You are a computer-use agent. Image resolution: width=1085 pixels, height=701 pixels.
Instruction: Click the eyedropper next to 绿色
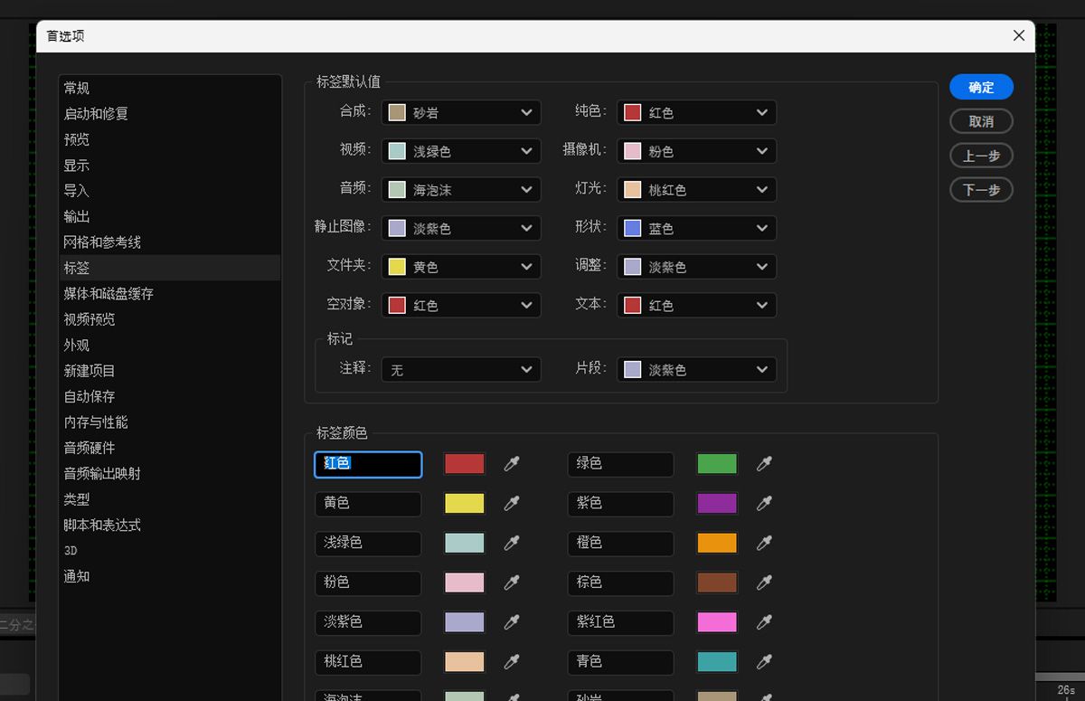tap(765, 463)
